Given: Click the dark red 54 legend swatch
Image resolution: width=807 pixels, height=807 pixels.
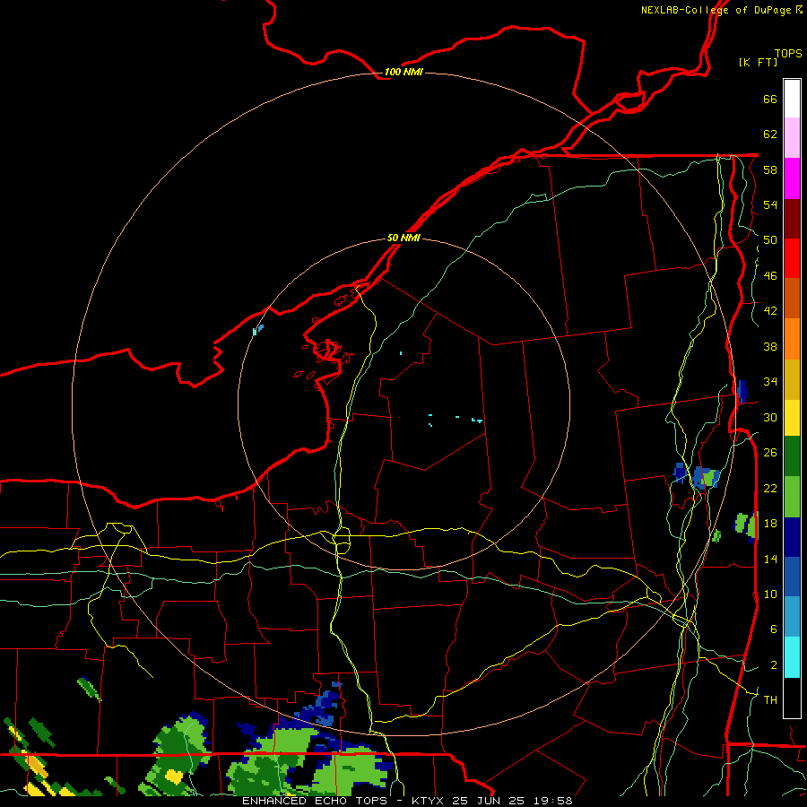Looking at the screenshot, I should (792, 219).
